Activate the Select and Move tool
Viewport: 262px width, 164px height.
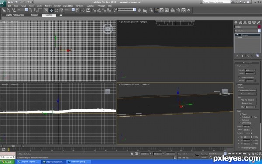[52, 10]
